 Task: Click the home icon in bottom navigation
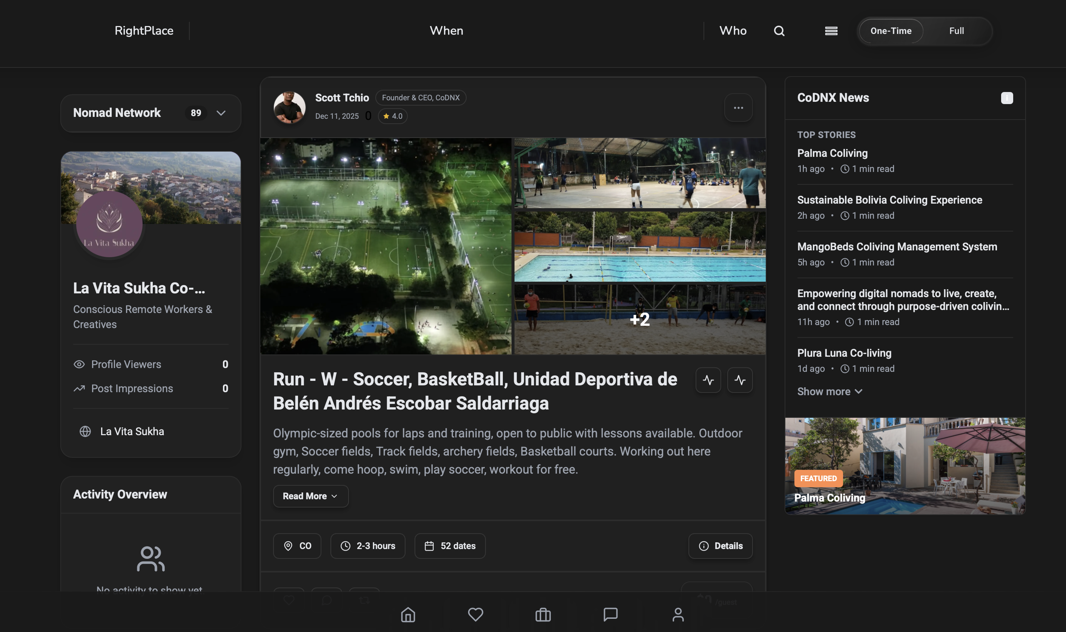tap(407, 614)
